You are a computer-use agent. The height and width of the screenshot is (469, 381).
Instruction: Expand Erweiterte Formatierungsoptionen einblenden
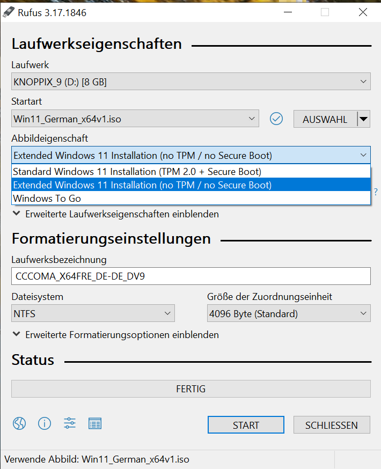(116, 335)
